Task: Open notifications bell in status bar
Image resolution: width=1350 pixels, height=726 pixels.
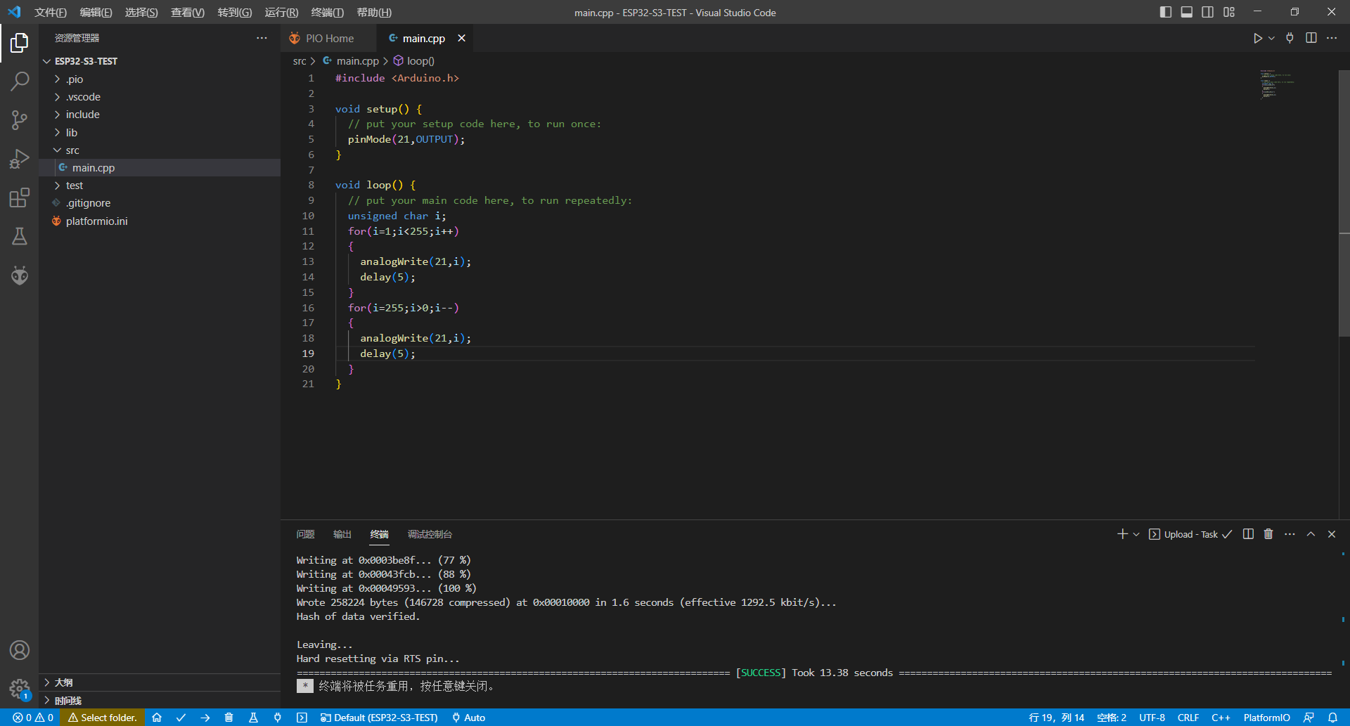Action: click(x=1332, y=718)
